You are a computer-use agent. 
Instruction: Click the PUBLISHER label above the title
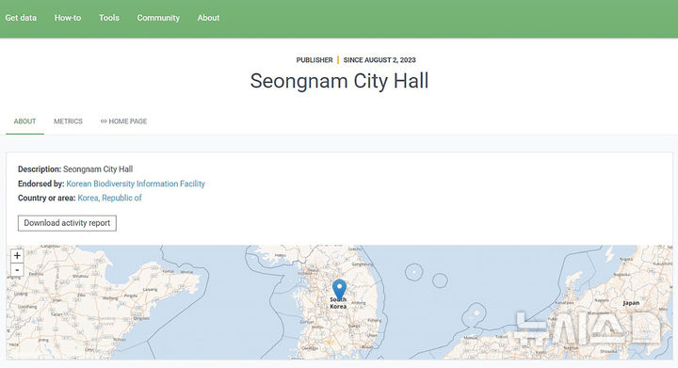[x=315, y=60]
